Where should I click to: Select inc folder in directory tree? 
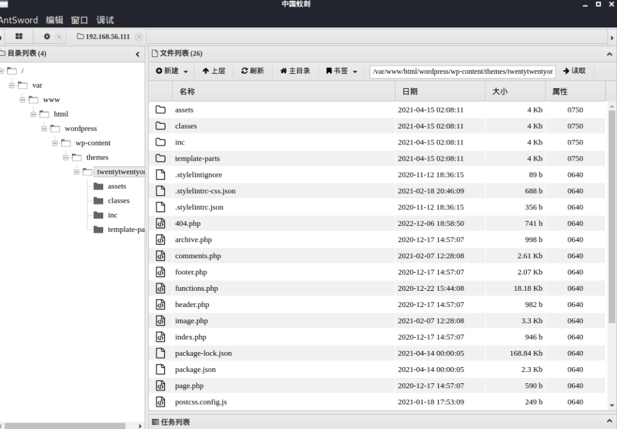(113, 215)
